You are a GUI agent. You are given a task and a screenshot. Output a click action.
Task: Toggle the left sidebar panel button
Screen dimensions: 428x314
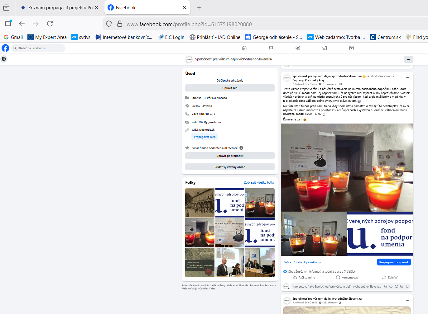point(4,59)
